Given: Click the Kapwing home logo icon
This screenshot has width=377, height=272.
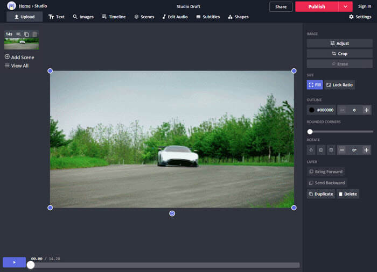Looking at the screenshot, I should 11,6.
